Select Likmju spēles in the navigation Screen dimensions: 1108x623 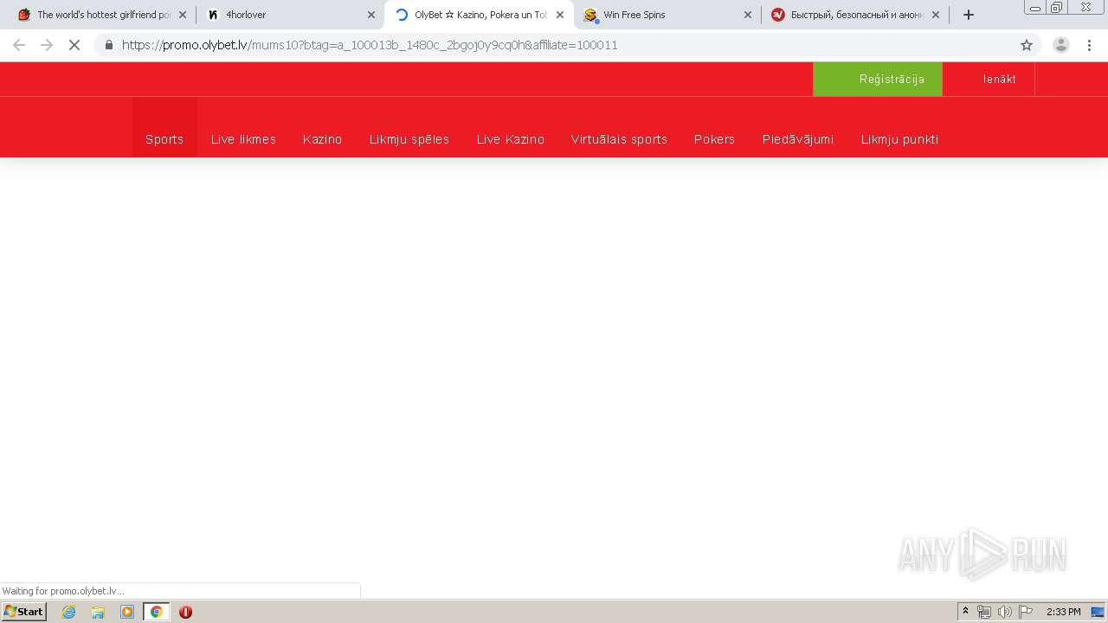point(409,139)
